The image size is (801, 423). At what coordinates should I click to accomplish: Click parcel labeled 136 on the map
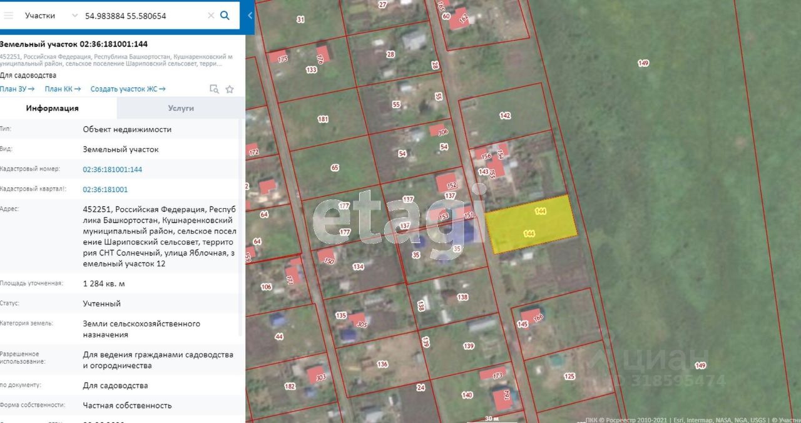(x=382, y=364)
